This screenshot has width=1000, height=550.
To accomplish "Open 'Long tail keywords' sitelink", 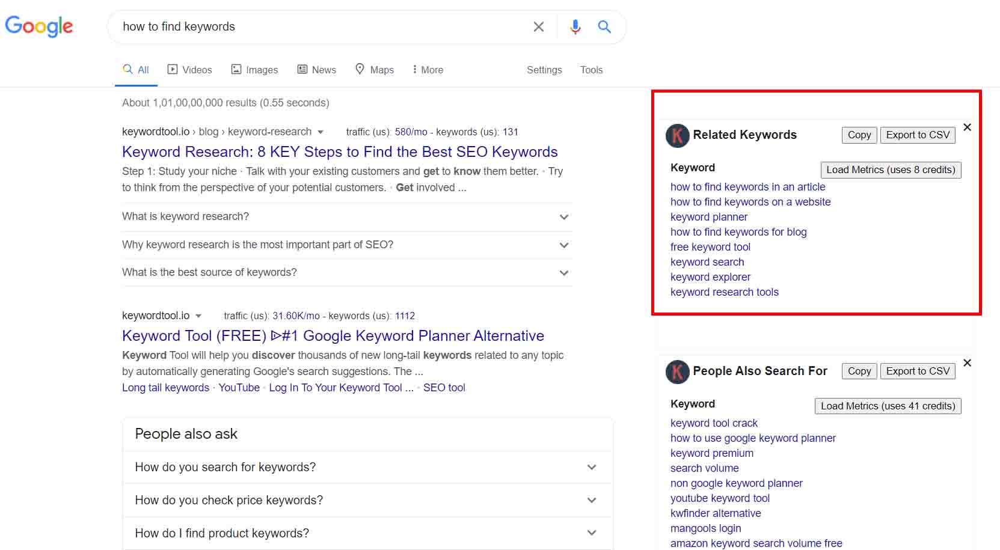I will pyautogui.click(x=165, y=388).
